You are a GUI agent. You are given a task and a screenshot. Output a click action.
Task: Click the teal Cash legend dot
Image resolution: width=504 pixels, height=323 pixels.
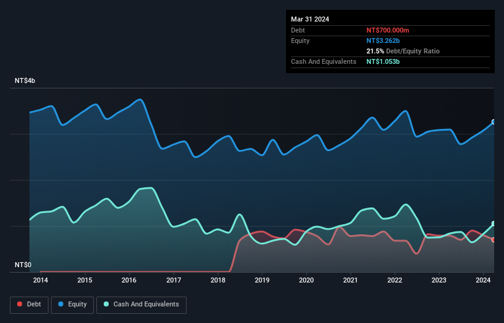tap(106, 304)
